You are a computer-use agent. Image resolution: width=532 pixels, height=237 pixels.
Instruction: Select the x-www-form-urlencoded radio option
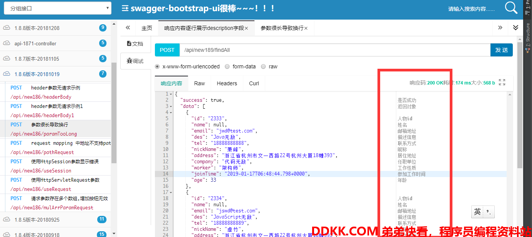(157, 66)
